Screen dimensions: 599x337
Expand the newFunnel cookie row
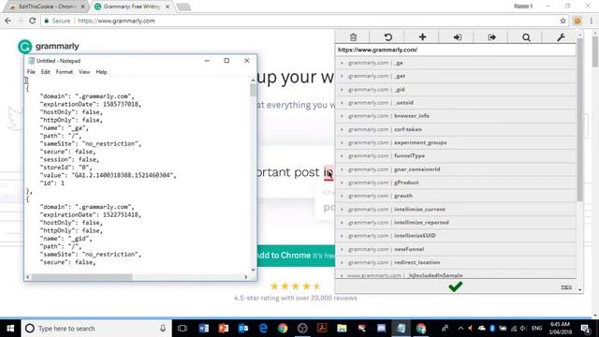click(x=456, y=249)
